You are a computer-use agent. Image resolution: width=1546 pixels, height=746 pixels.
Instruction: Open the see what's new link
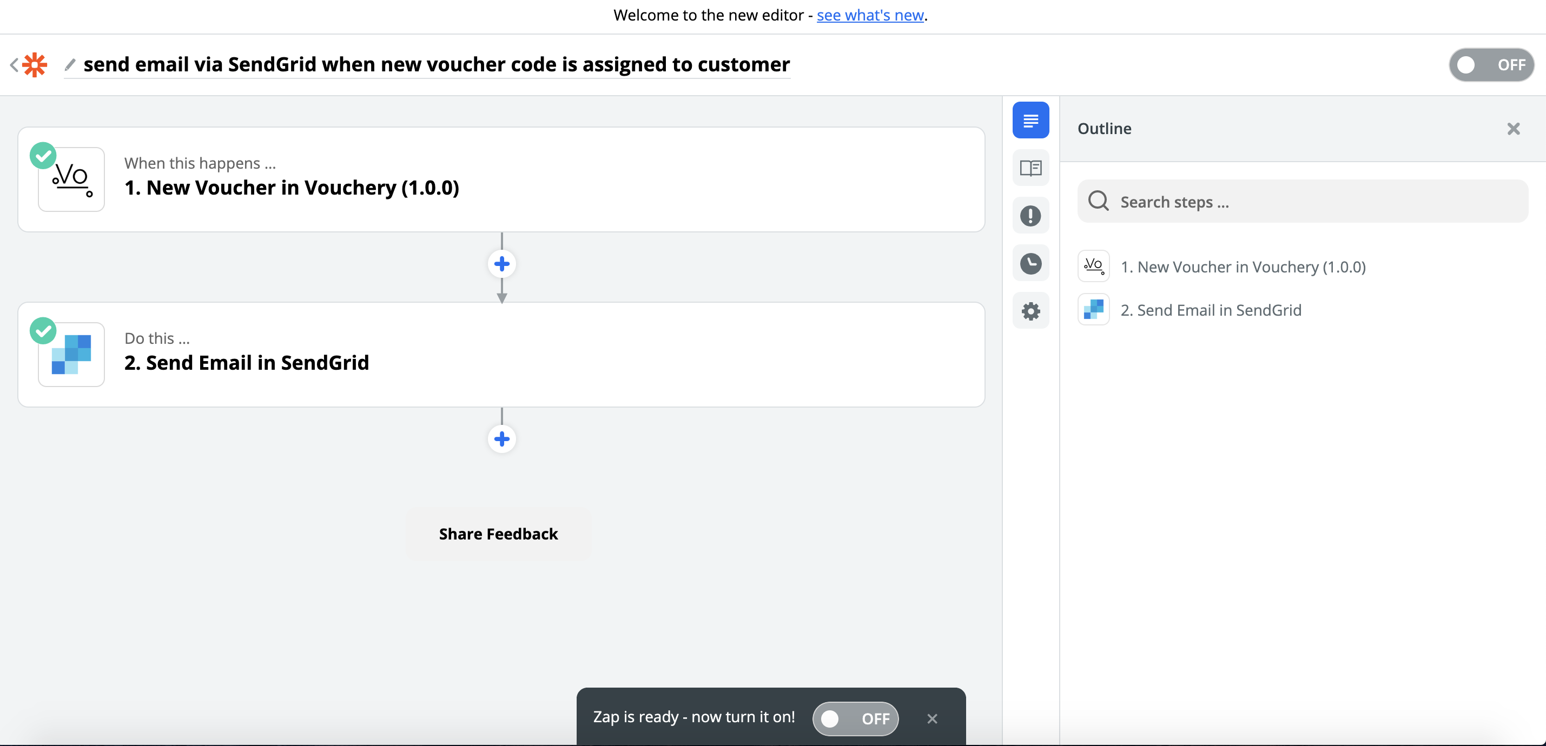(x=870, y=15)
